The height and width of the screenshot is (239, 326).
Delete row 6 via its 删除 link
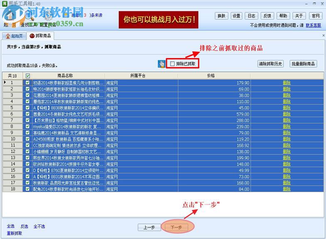coord(286,114)
